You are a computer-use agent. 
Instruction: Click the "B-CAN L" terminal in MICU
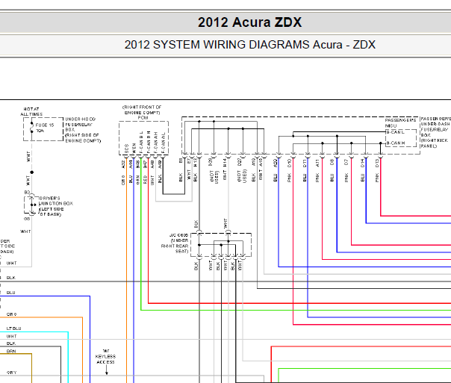pos(395,132)
